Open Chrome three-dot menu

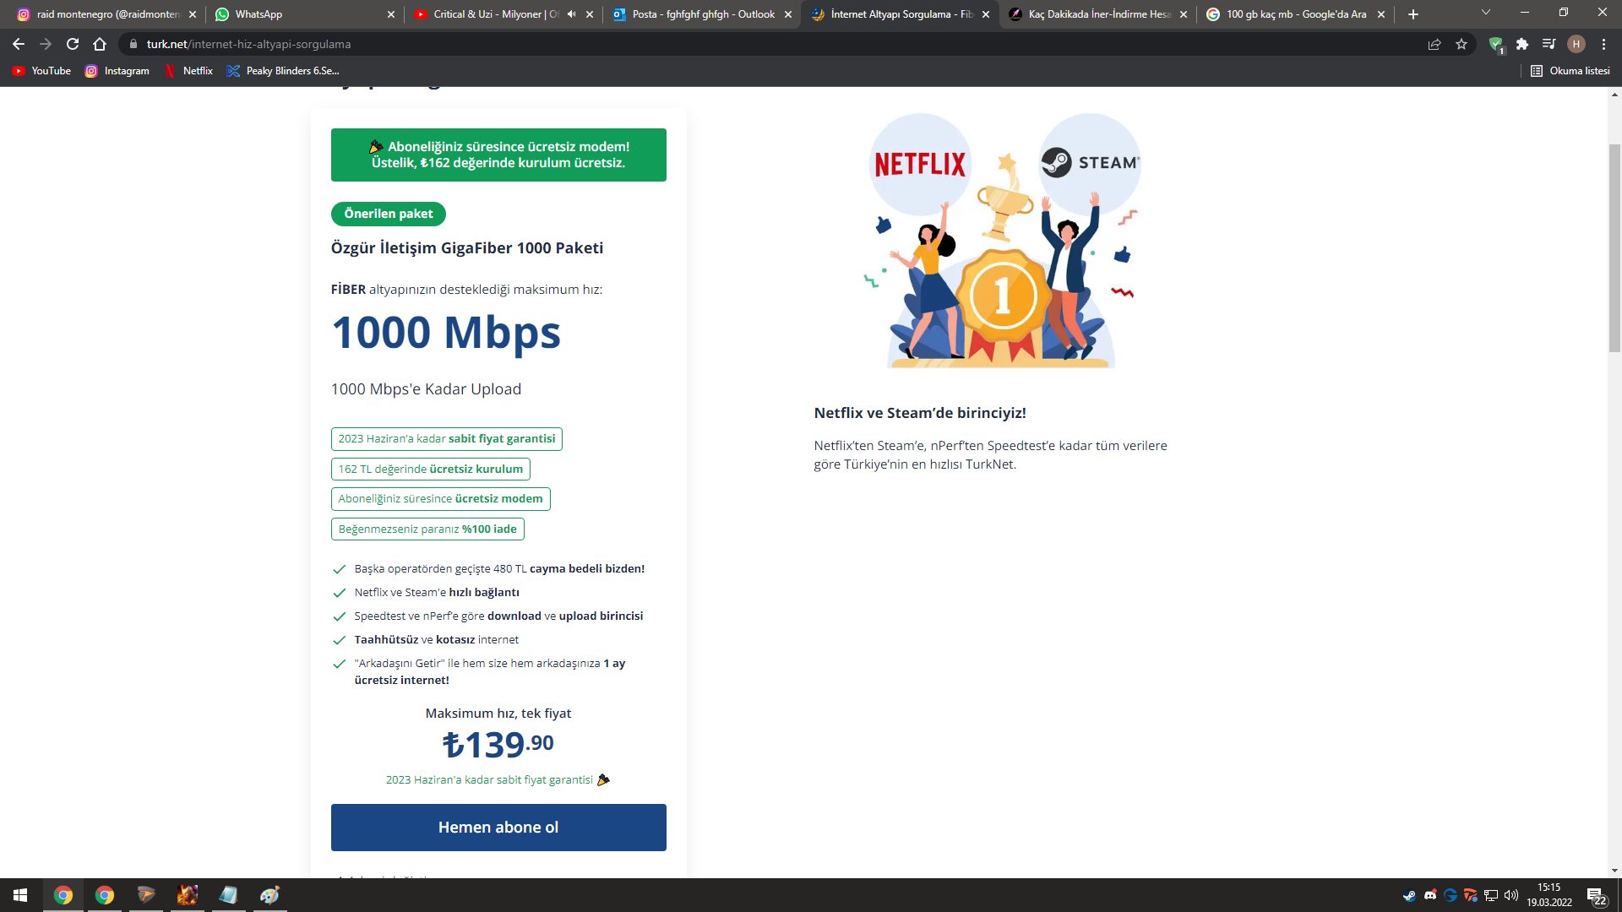pos(1603,44)
